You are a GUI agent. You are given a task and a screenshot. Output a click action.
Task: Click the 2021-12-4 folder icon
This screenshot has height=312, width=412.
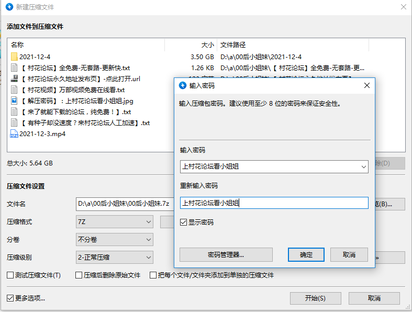(15, 57)
